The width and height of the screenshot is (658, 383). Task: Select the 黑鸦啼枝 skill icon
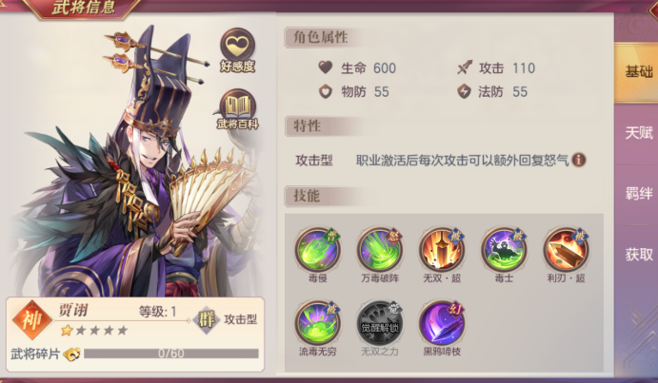tap(442, 323)
